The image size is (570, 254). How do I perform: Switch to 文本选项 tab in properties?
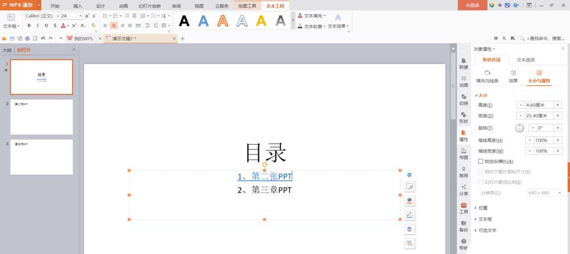tap(526, 60)
